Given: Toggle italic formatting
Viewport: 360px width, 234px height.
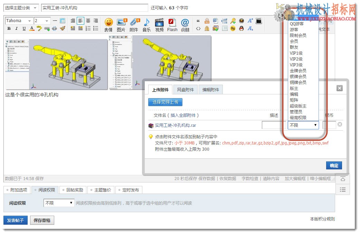Looking at the screenshot, I should pyautogui.click(x=16, y=28).
